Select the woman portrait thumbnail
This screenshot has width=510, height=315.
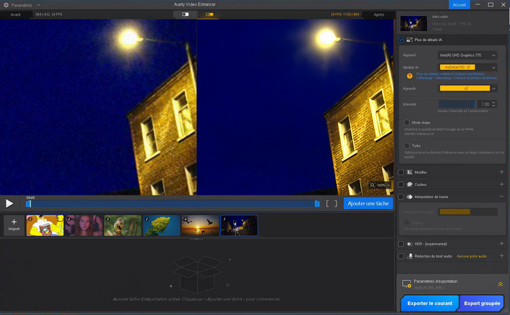point(83,225)
